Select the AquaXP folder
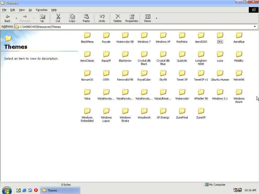Image resolution: width=259 pixels, height=194 pixels. (106, 57)
